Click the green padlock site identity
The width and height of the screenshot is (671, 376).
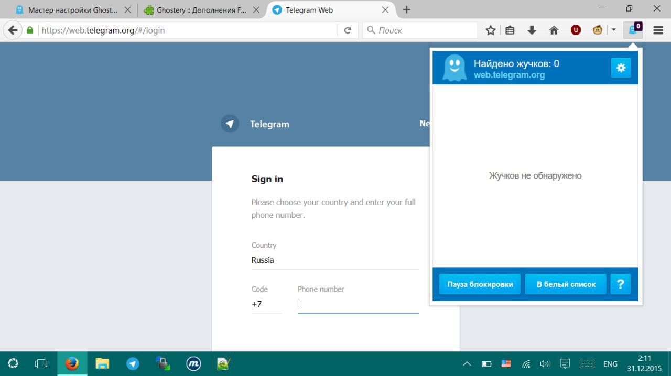30,30
